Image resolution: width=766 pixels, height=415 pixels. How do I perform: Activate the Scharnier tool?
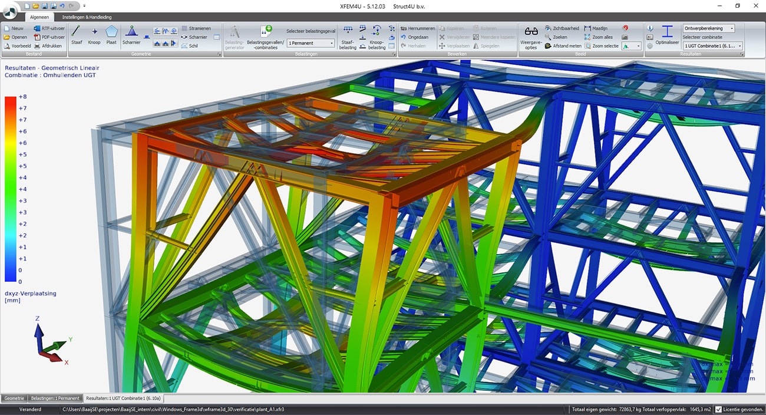[x=132, y=37]
